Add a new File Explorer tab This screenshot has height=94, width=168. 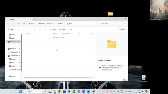35,20
